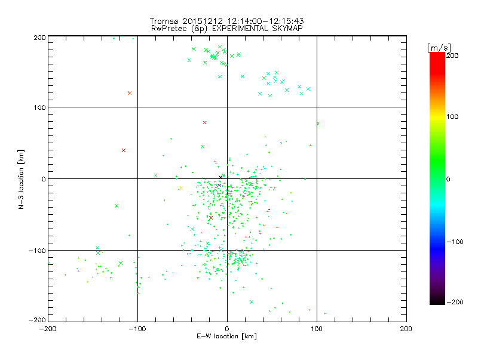Screen dimensions: 478x358
Task: Click the colorbar label '-100'
Action: coord(455,242)
